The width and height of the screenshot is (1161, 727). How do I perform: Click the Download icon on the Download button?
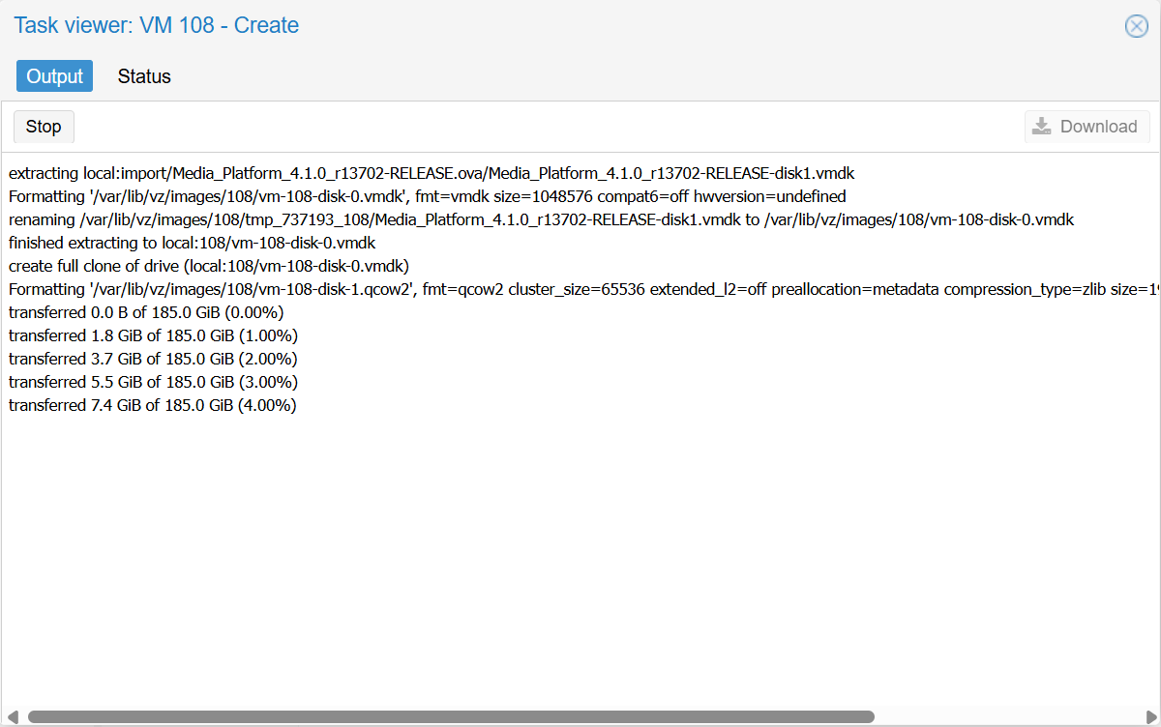(x=1041, y=126)
